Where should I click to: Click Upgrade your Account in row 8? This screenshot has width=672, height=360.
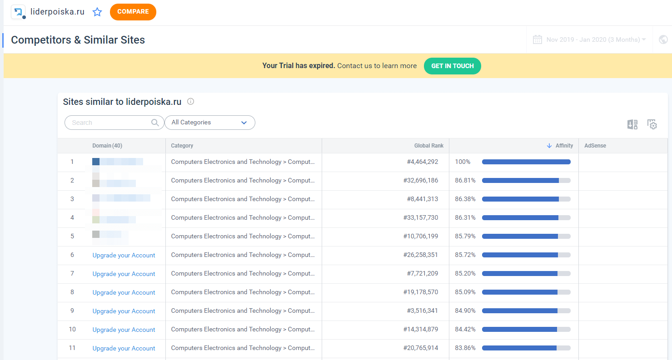[x=124, y=292]
